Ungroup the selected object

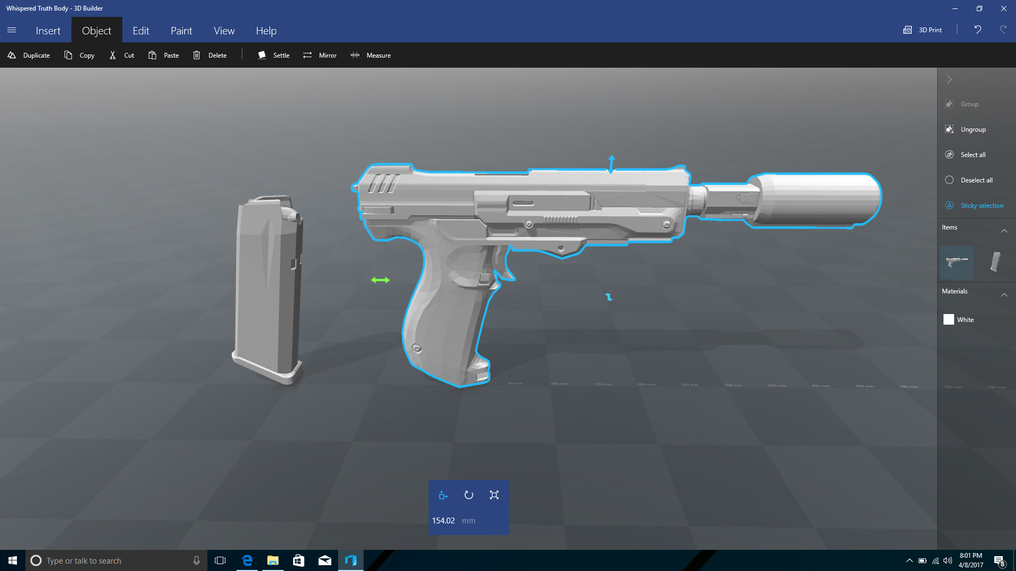point(966,130)
